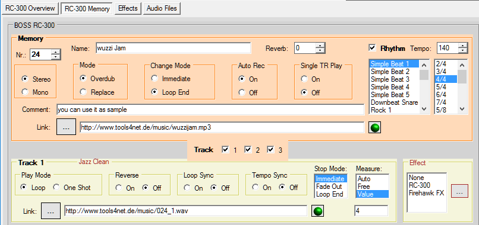Select the Mono radio button

26,92
